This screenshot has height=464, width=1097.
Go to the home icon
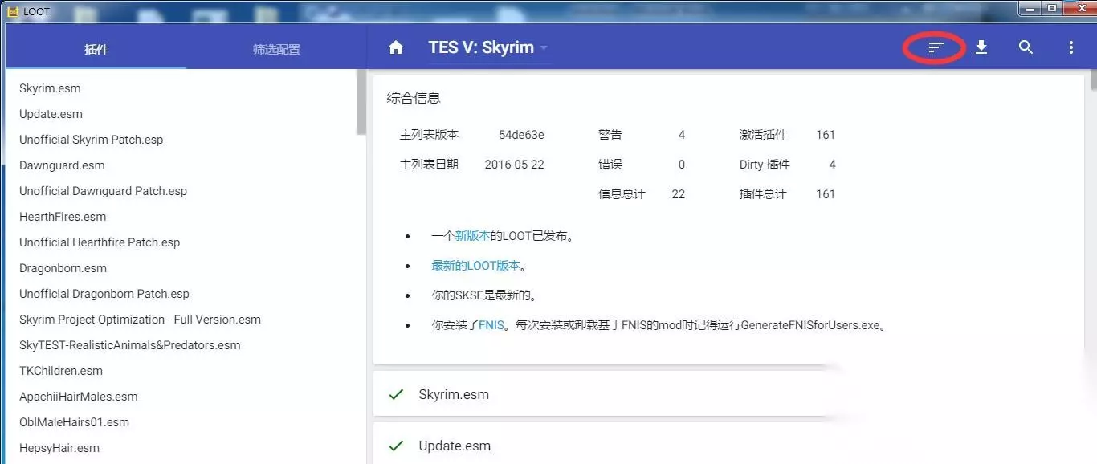(396, 47)
